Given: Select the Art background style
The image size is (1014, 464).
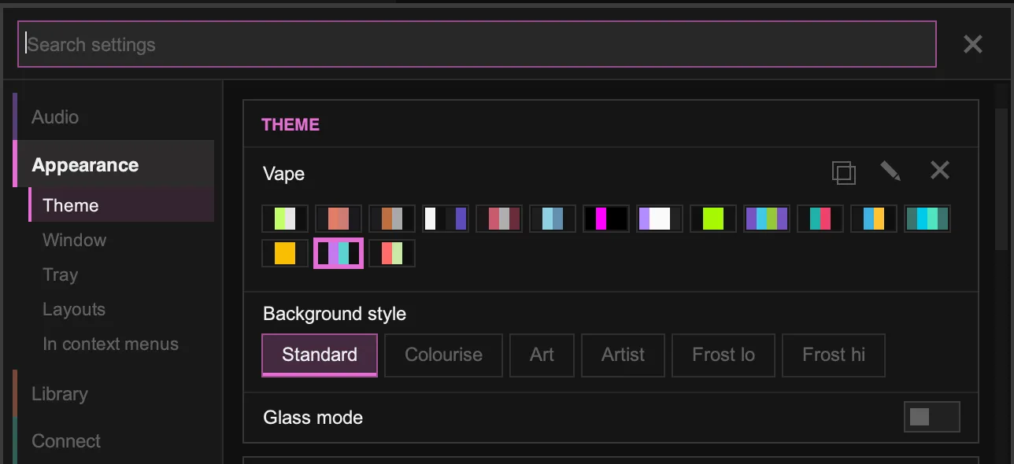Looking at the screenshot, I should (x=542, y=355).
